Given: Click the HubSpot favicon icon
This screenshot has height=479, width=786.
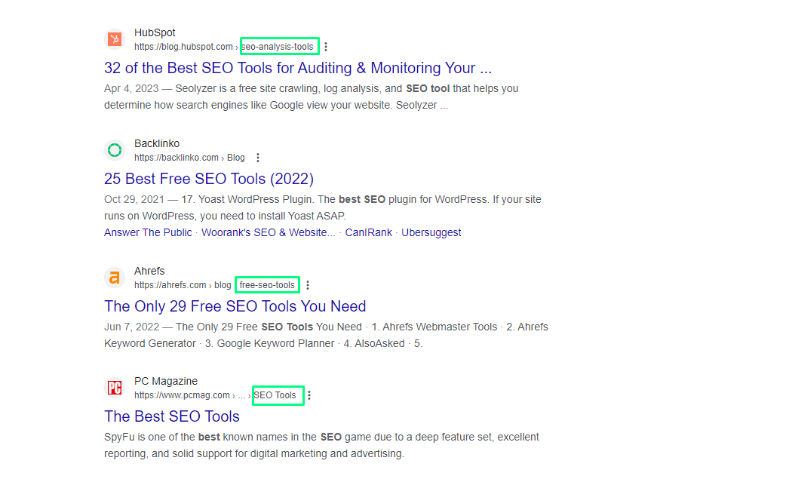Looking at the screenshot, I should (115, 39).
